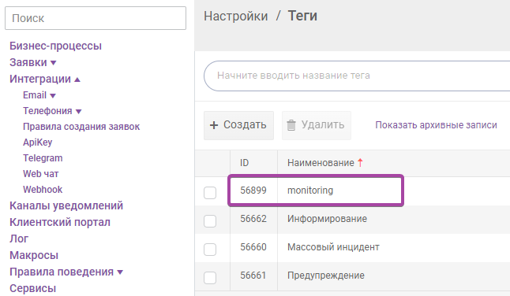The height and width of the screenshot is (296, 510).
Task: Sort the table by the ID column header
Action: (245, 163)
